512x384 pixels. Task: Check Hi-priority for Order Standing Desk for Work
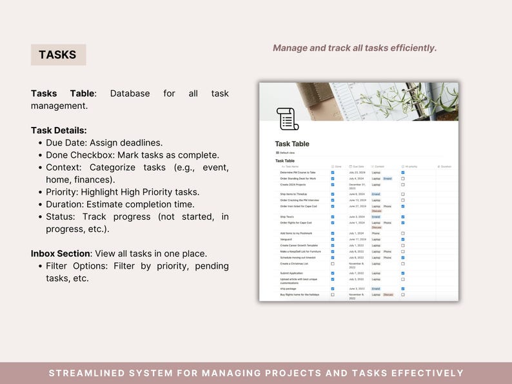coord(402,178)
